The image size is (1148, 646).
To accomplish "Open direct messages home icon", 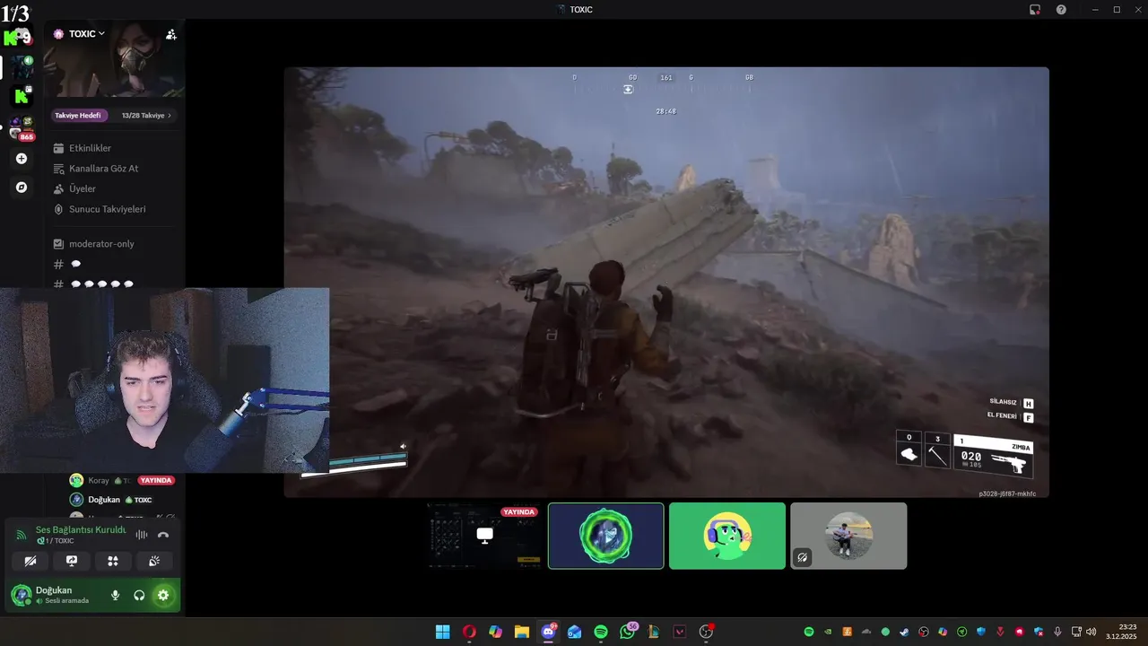I will (18, 38).
